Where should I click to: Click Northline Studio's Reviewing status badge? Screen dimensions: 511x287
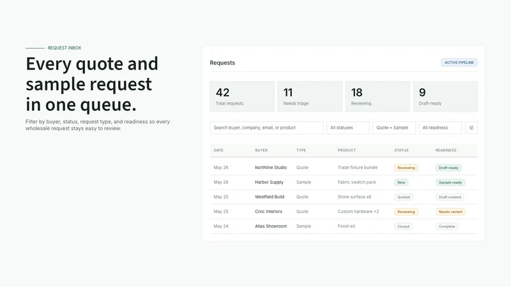click(406, 168)
